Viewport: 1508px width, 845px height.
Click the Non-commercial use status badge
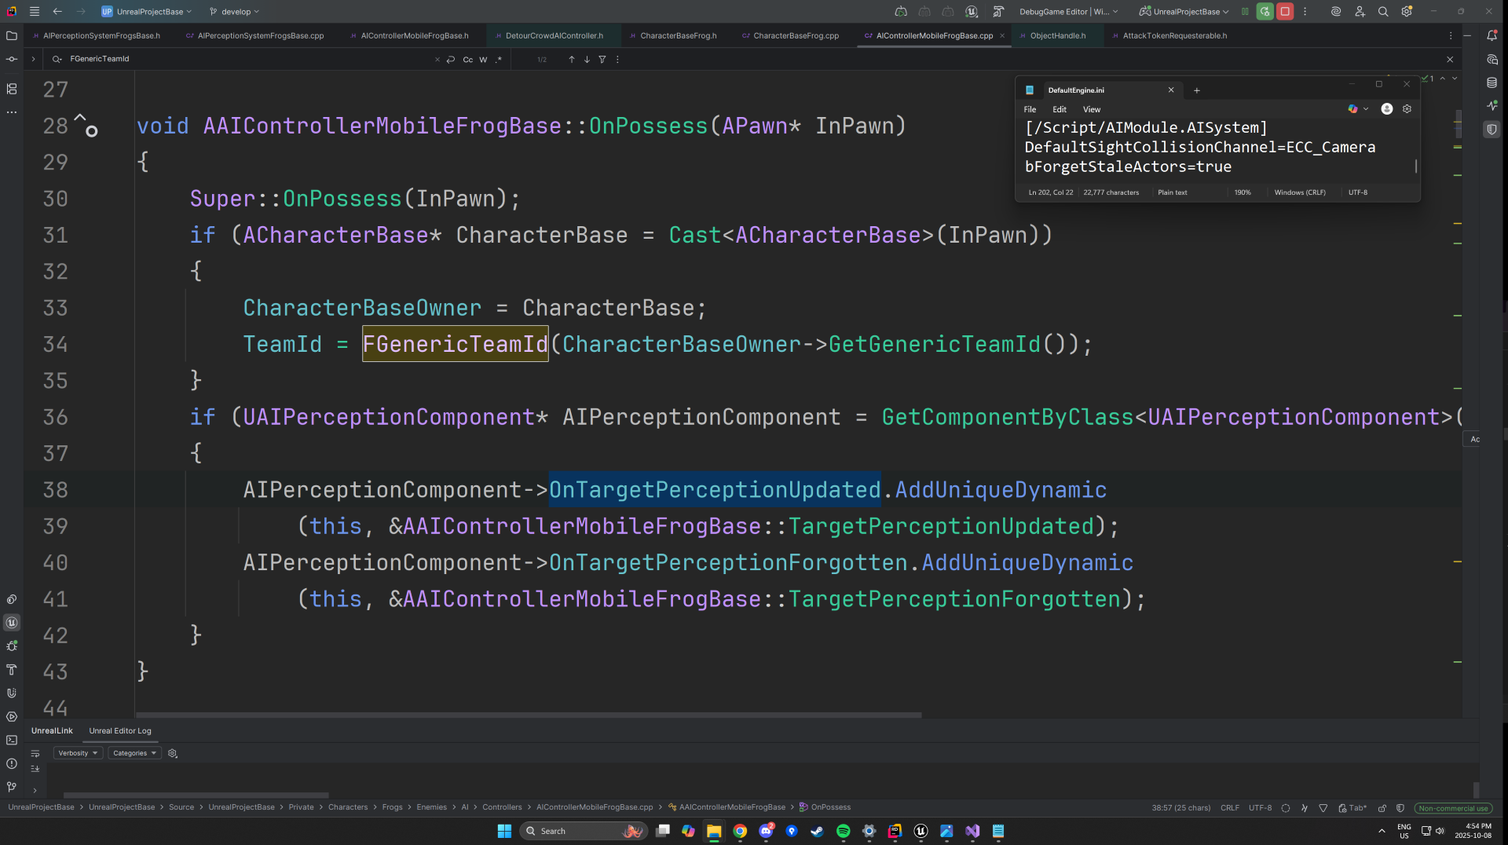click(1453, 808)
